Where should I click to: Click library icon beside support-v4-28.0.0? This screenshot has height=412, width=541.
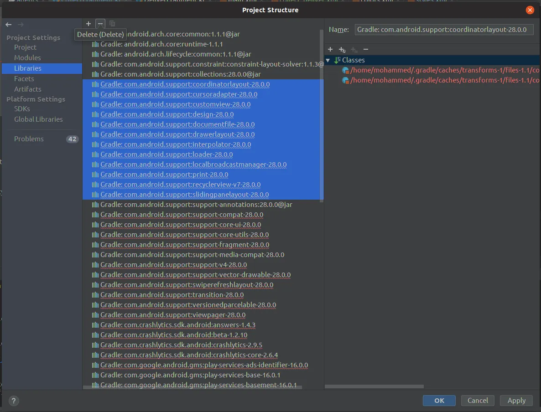tap(95, 265)
